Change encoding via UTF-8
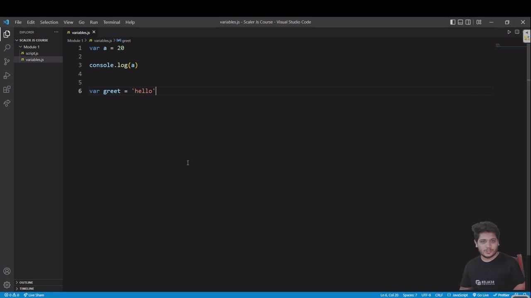This screenshot has height=298, width=531. point(426,295)
